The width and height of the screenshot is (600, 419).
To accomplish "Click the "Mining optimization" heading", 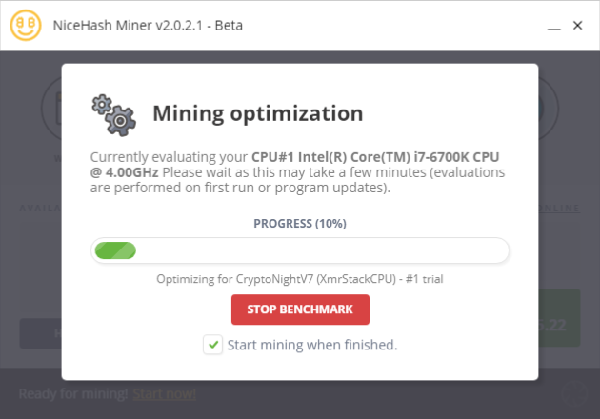I will (258, 113).
